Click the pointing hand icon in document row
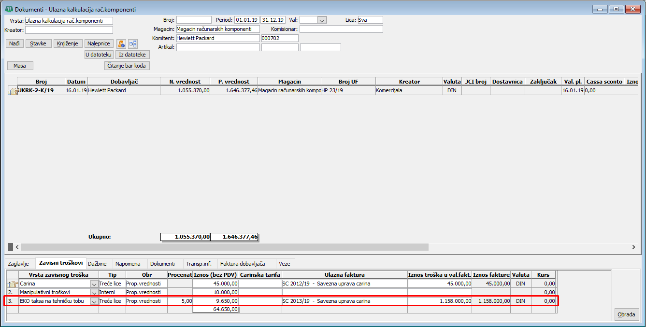This screenshot has height=327, width=646. pyautogui.click(x=13, y=91)
